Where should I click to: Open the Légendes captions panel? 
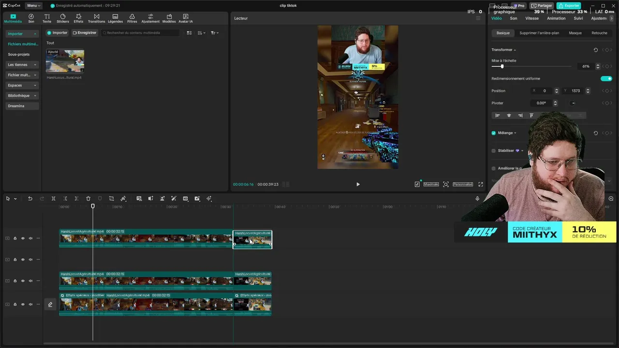115,18
